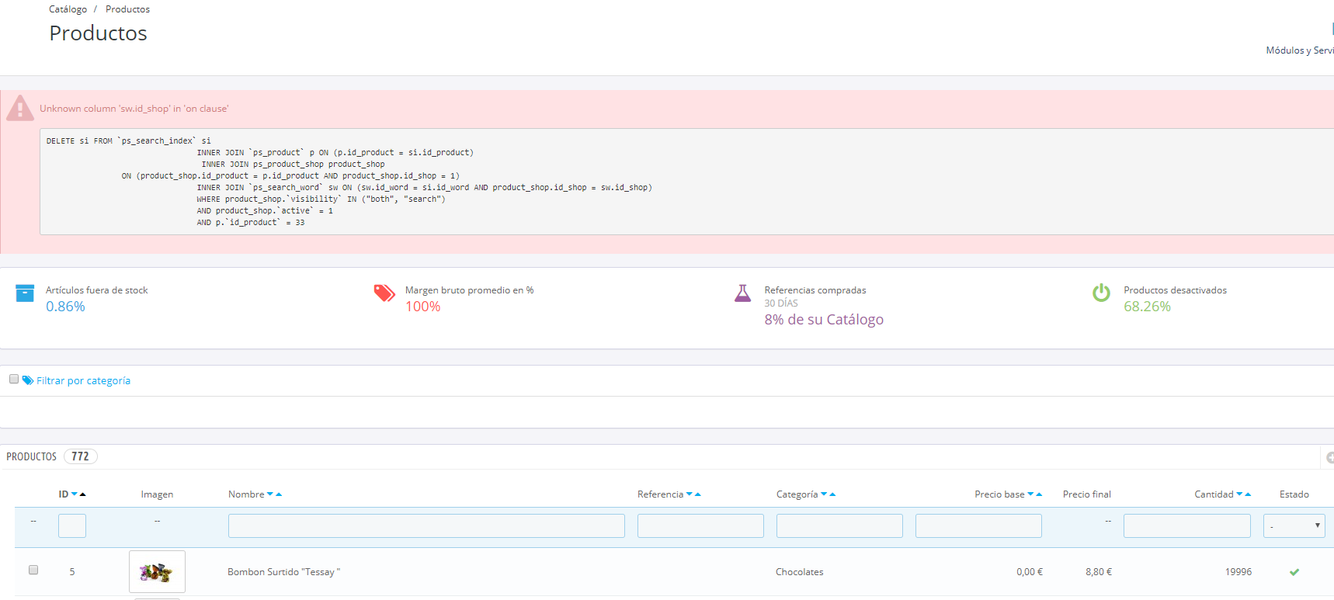Click the 8,80 € final price cell

coord(1099,572)
